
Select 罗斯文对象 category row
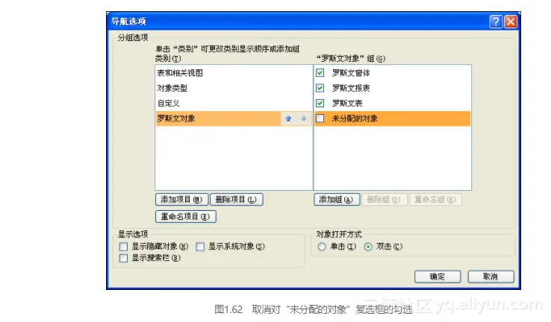(x=234, y=119)
